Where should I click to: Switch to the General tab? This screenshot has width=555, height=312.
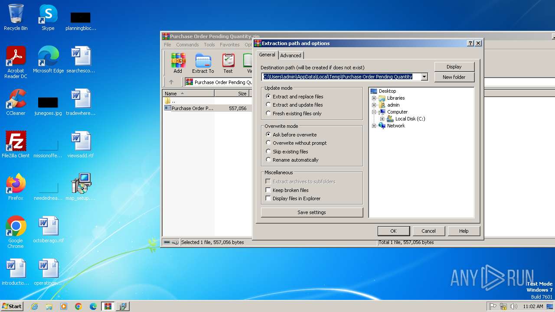267,55
